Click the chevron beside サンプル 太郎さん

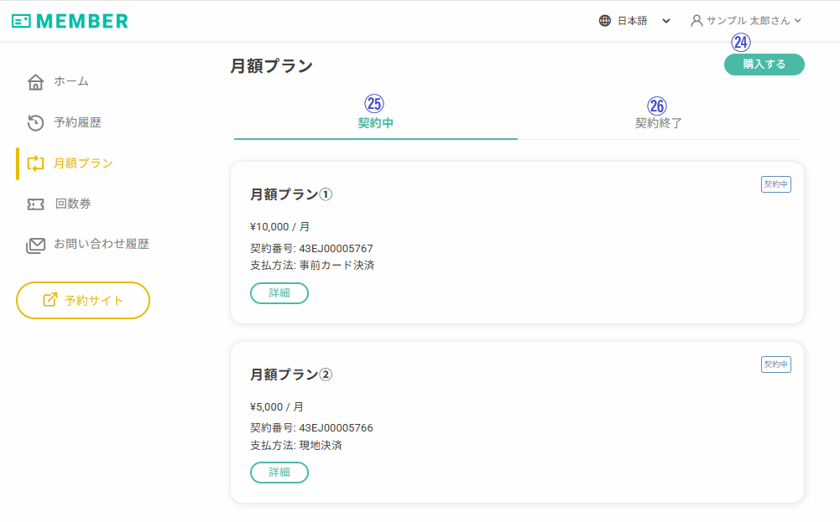[798, 21]
